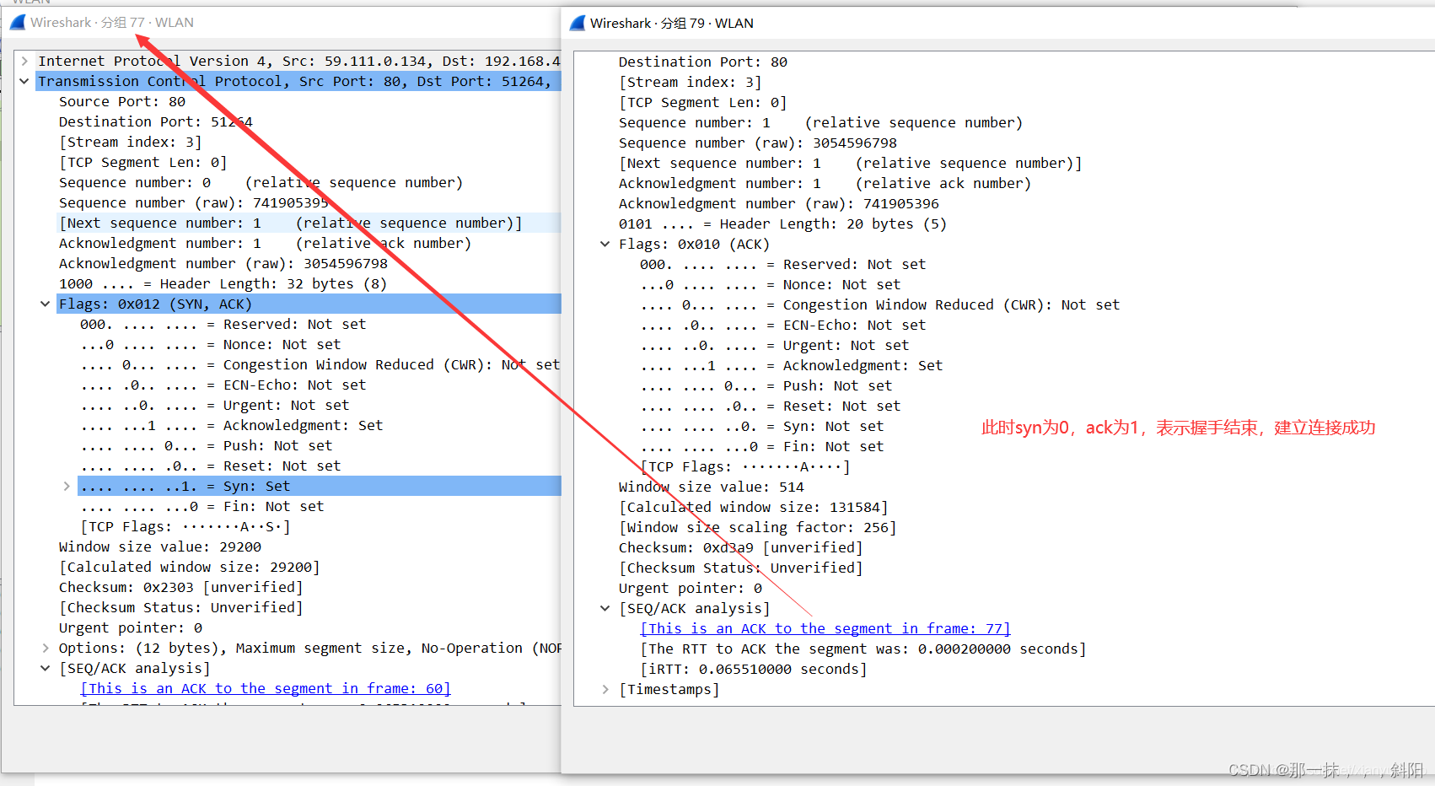
Task: Select iRTT: 0.065510000 seconds row
Action: 754,669
